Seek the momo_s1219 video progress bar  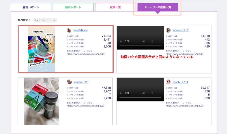coord(140,46)
